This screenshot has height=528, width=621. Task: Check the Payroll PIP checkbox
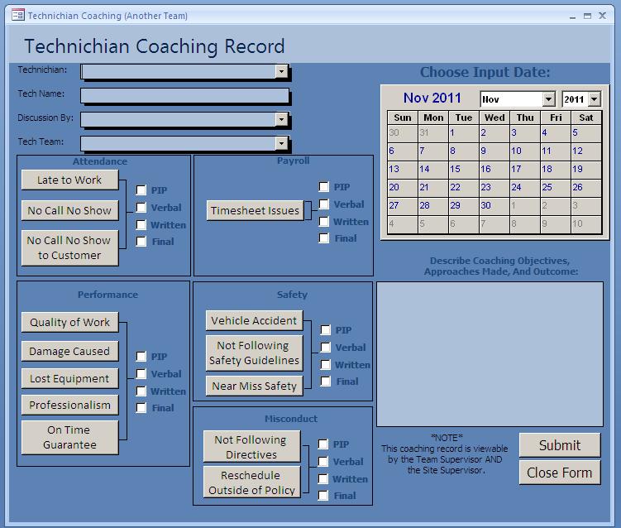[x=323, y=187]
